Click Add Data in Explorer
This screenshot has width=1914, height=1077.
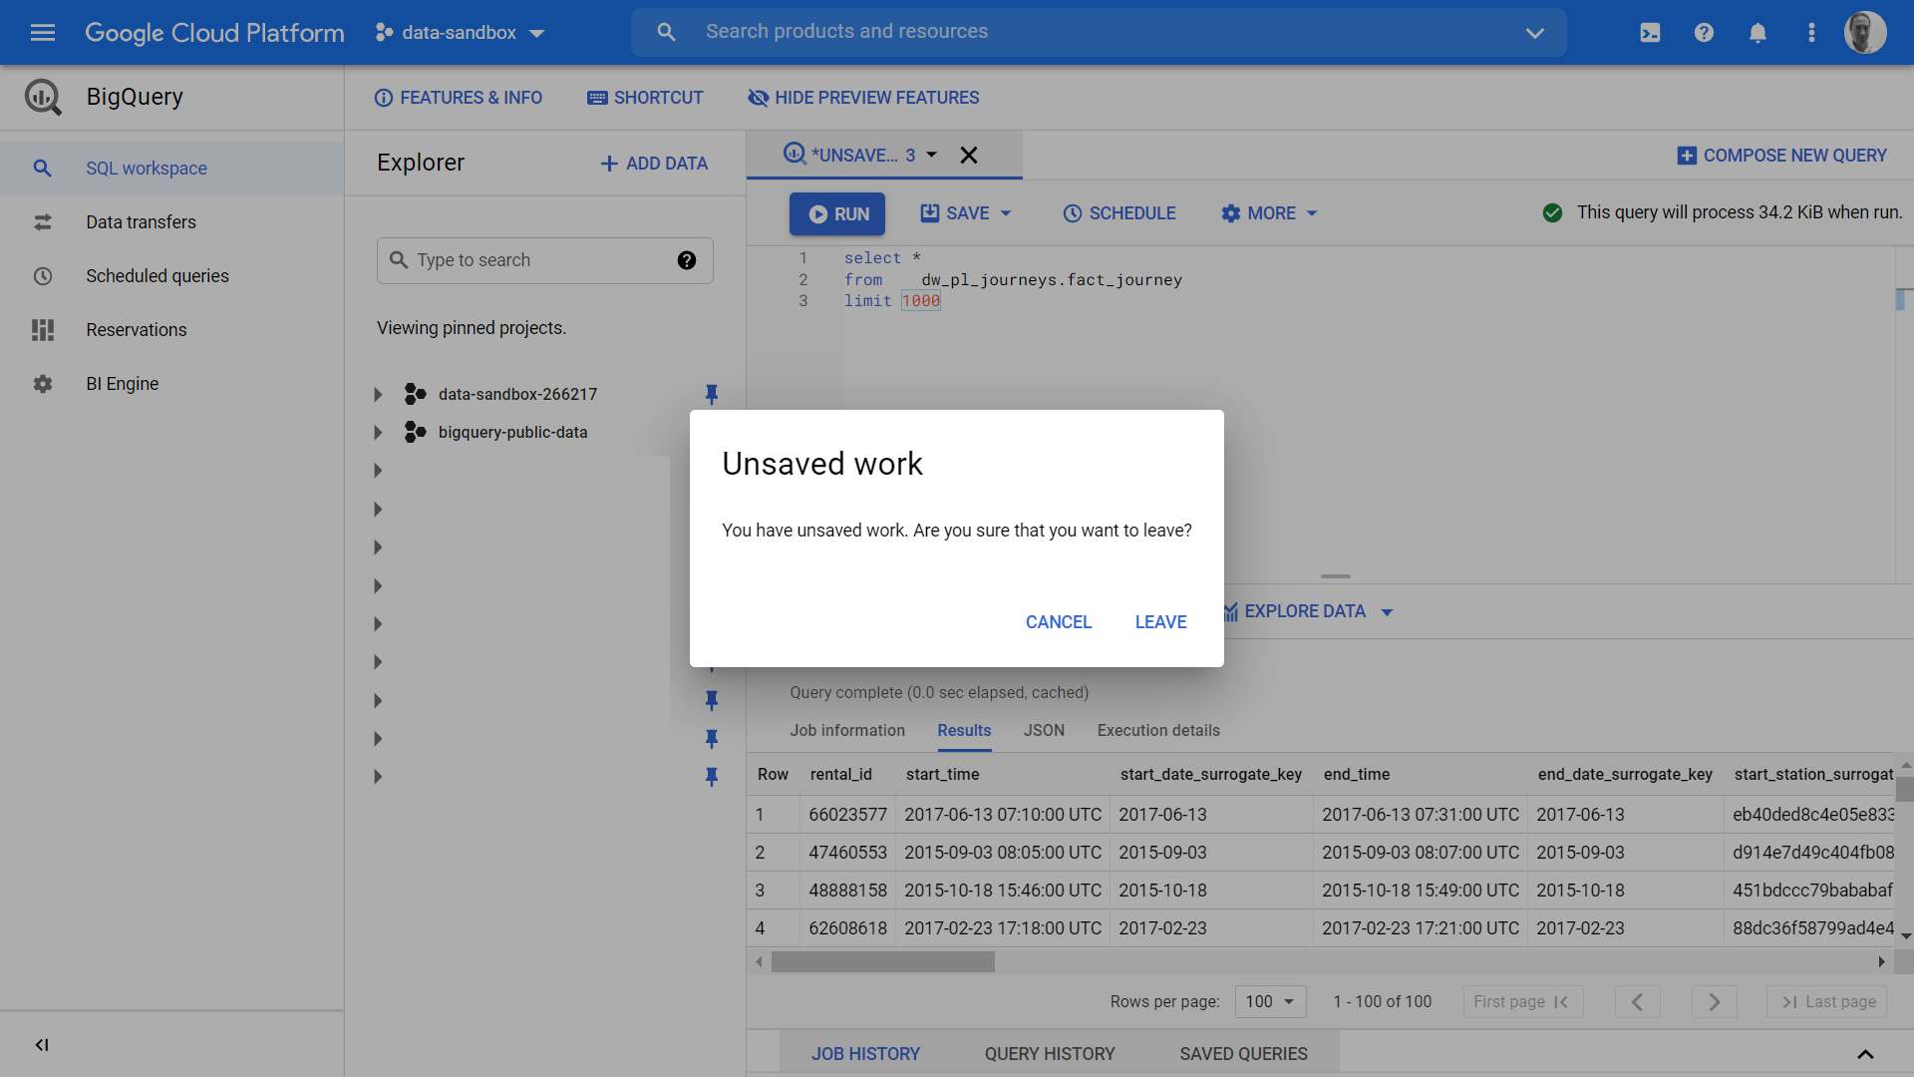tap(654, 164)
